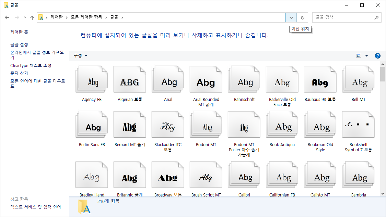The image size is (386, 217).
Task: Select the Bodoni MT Poster font icon
Action: [x=244, y=125]
